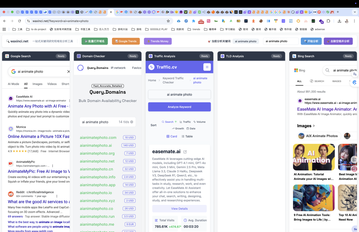The height and width of the screenshot is (232, 359).
Task: Sort traffic results by Traffic
Action: click(x=185, y=122)
